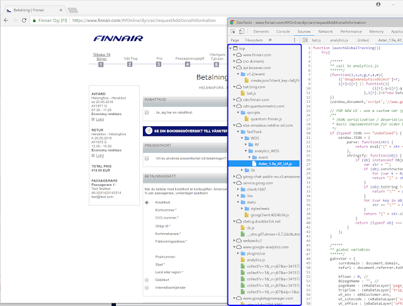403x306 pixels.
Task: Click Light link under Retur
Action: pos(100,156)
